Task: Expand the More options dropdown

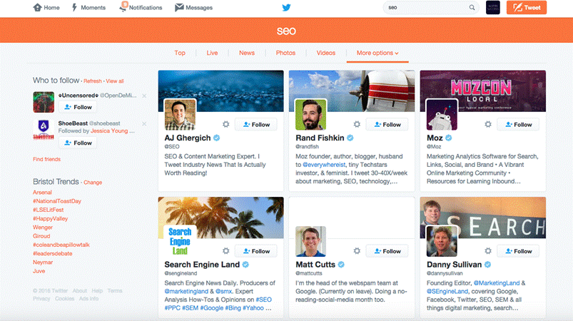Action: (377, 53)
